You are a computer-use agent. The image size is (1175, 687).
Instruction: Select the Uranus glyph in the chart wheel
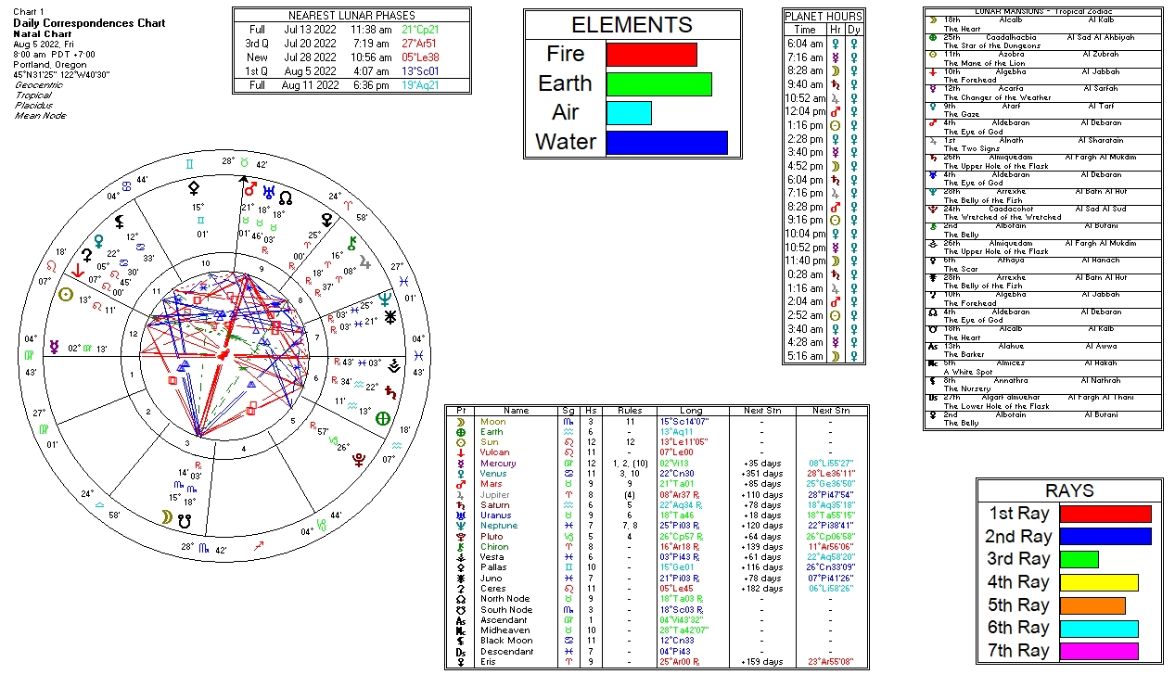(268, 192)
